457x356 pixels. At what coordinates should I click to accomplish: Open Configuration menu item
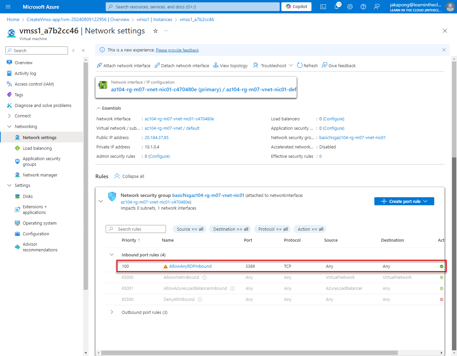[36, 234]
